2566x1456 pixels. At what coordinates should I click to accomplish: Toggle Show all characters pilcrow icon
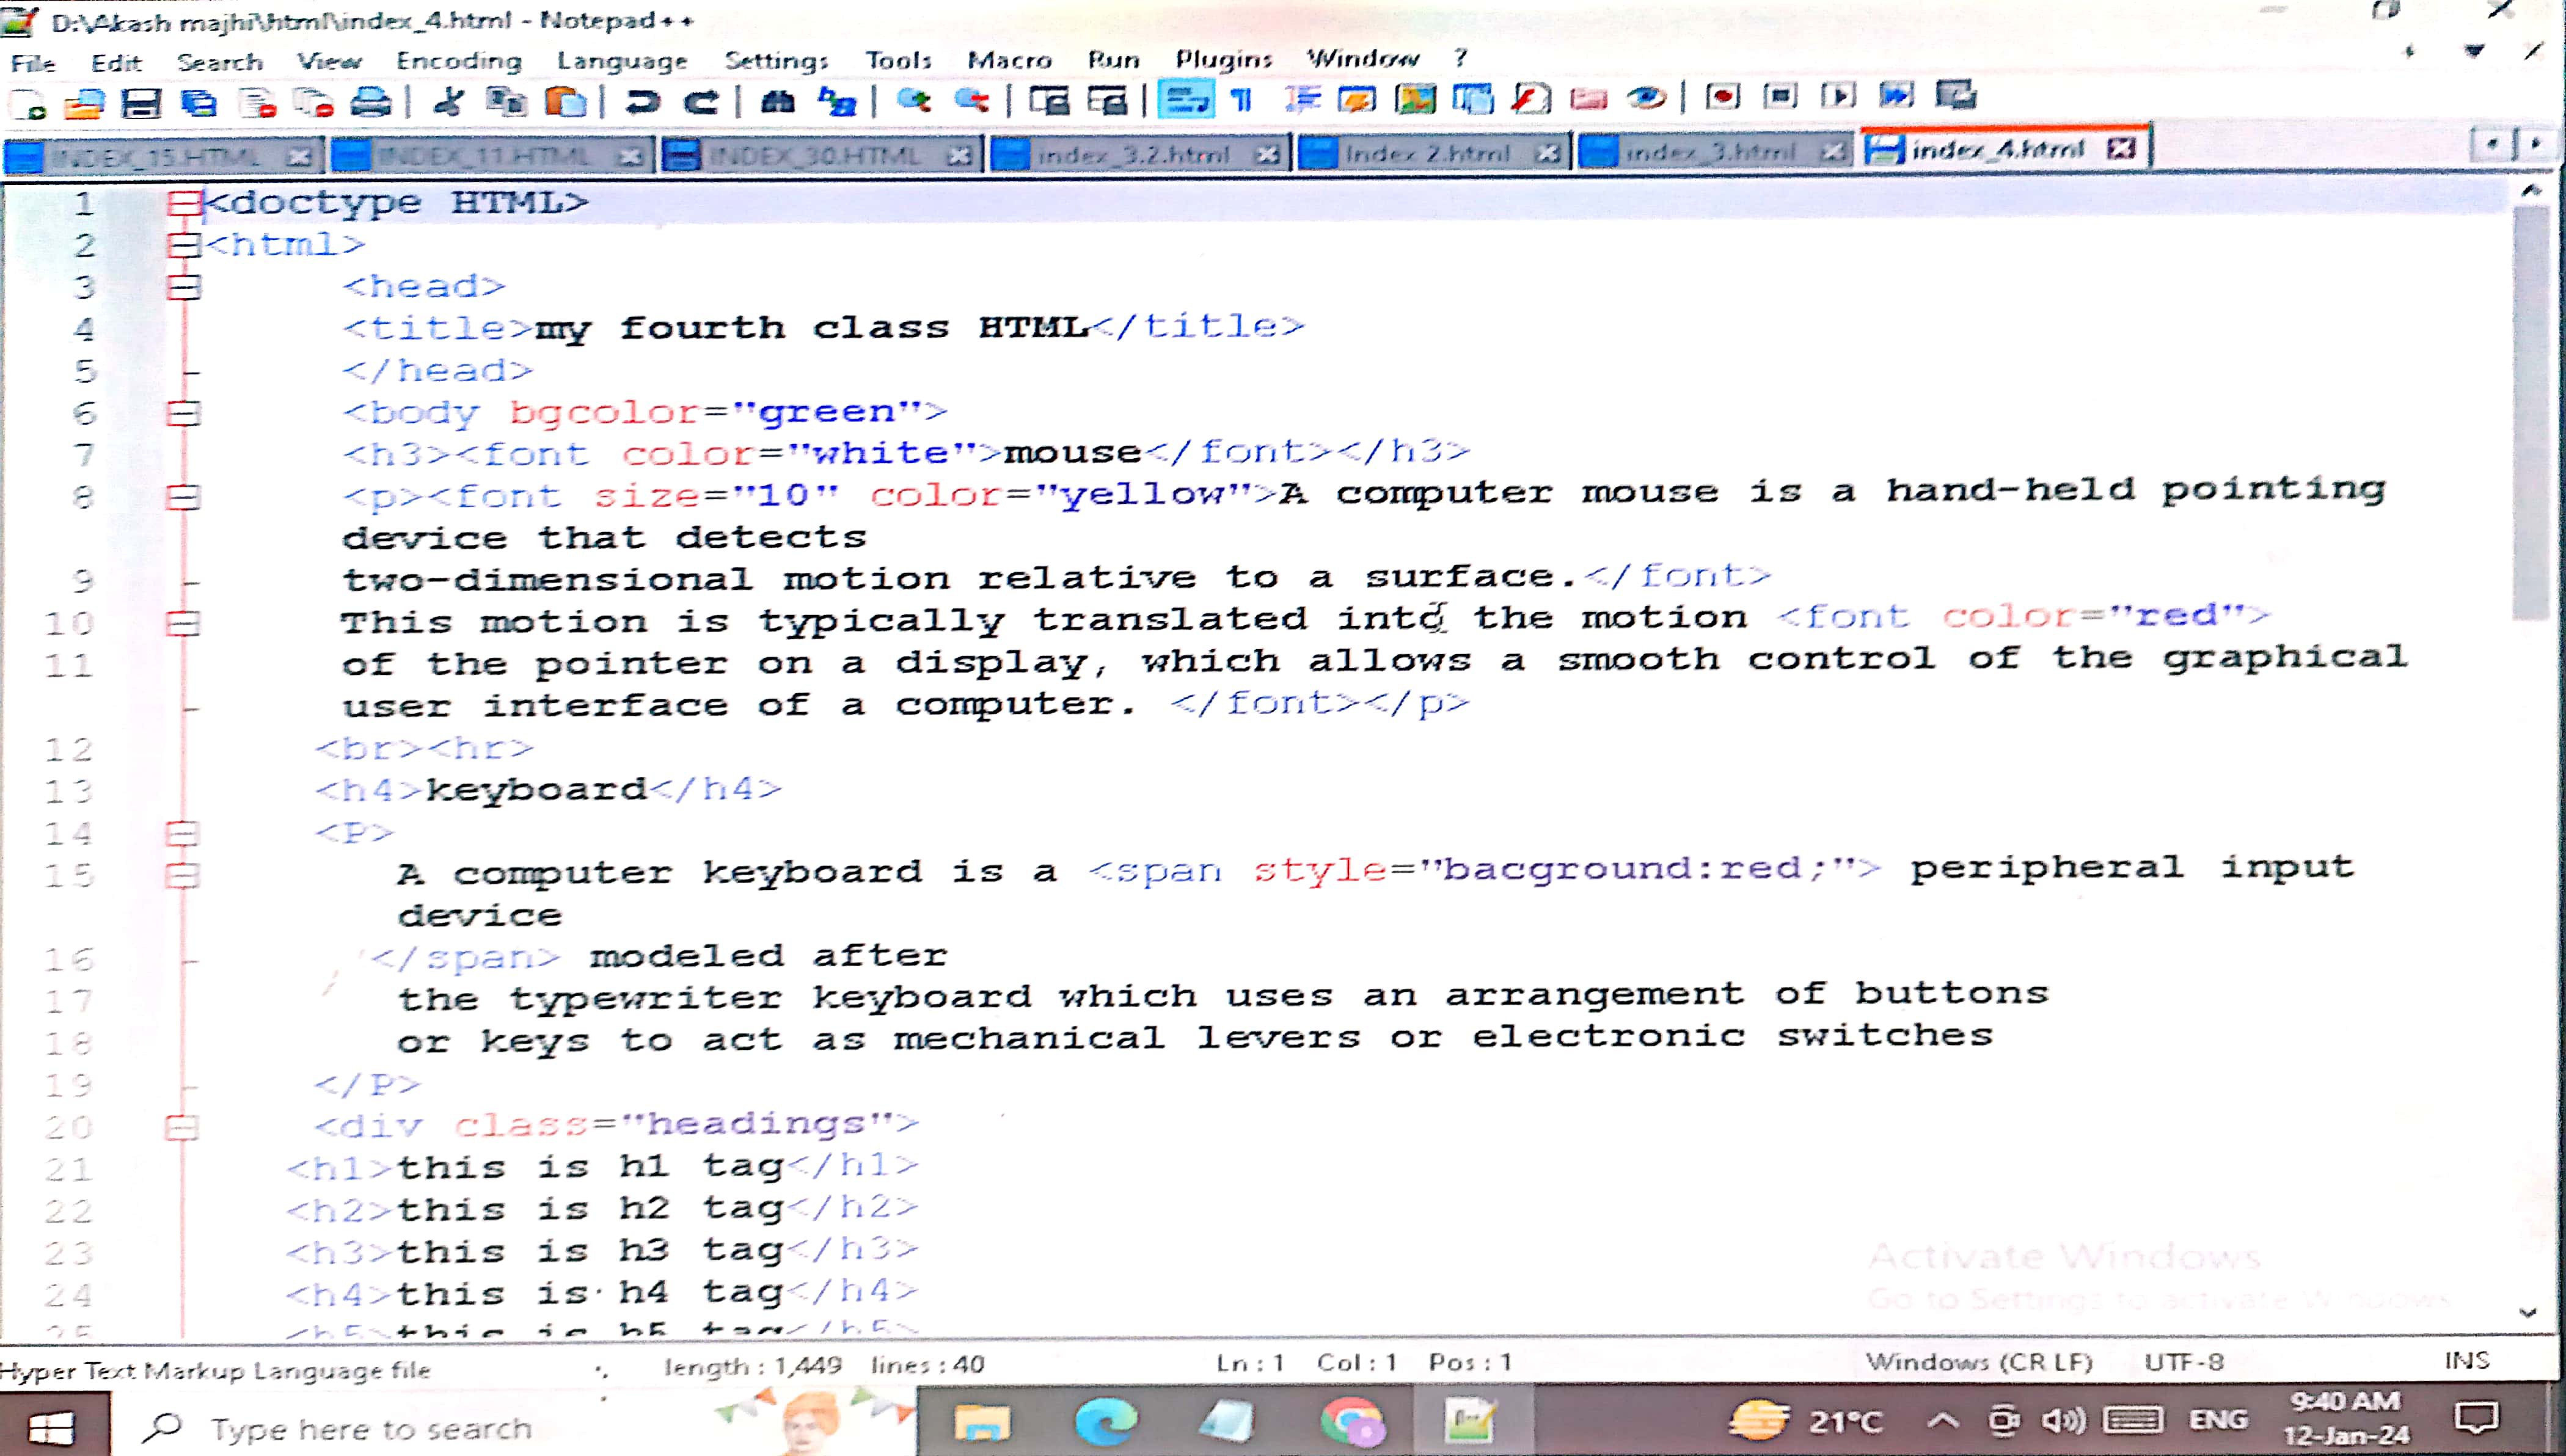click(1241, 99)
